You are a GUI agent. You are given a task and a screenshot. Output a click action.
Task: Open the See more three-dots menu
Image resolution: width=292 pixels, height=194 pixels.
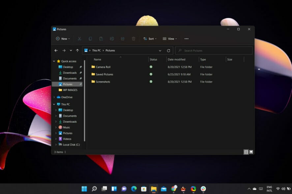187,39
